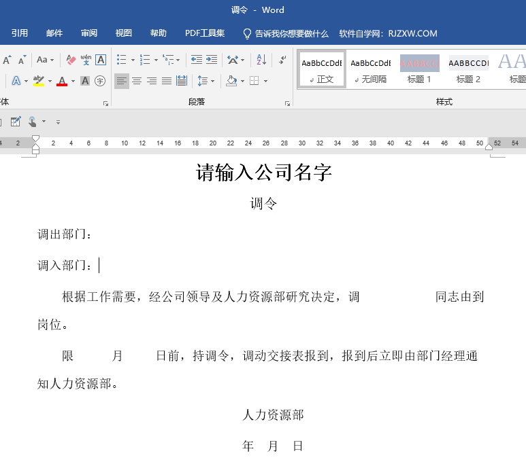Click the quick access edit document icon
Screen dimensions: 526x462
[16, 122]
